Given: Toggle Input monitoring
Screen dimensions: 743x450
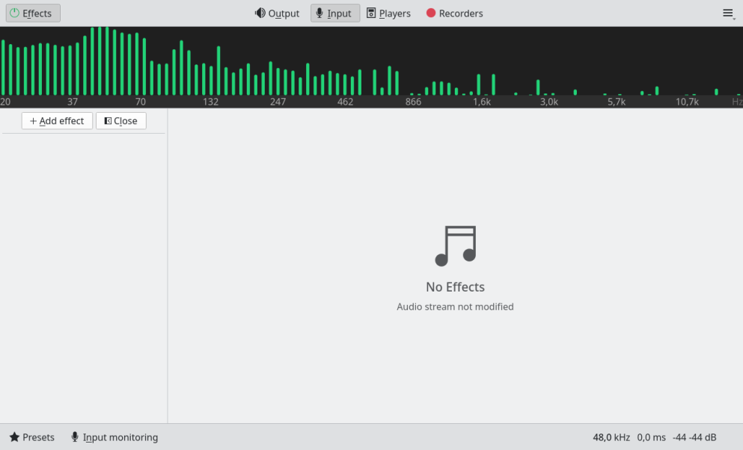Looking at the screenshot, I should [x=114, y=437].
